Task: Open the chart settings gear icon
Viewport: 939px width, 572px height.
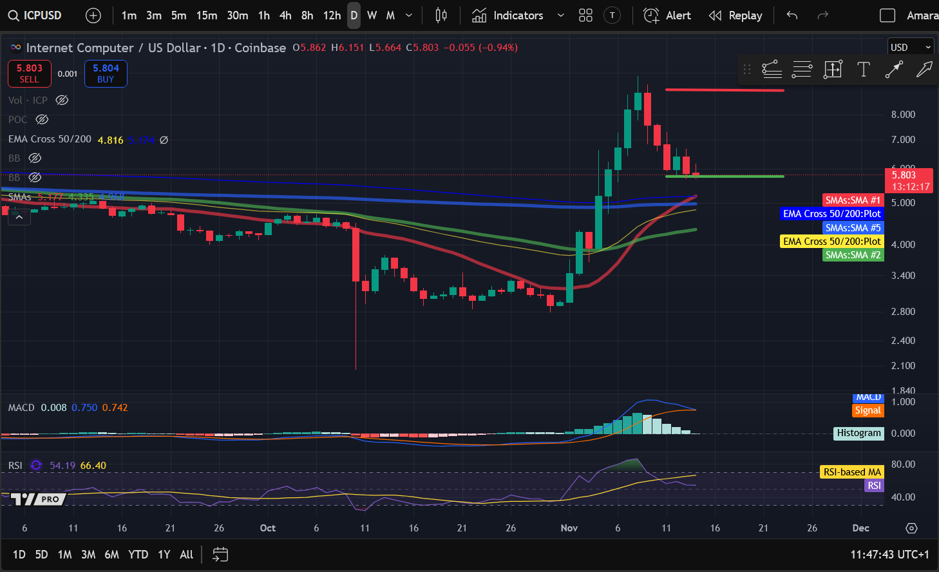Action: click(x=911, y=528)
